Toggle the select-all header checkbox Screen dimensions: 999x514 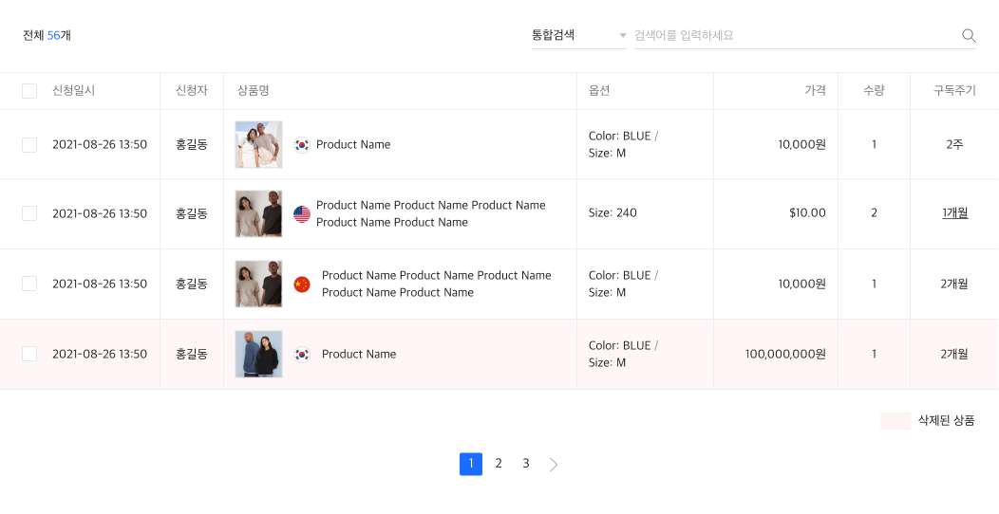tap(29, 91)
